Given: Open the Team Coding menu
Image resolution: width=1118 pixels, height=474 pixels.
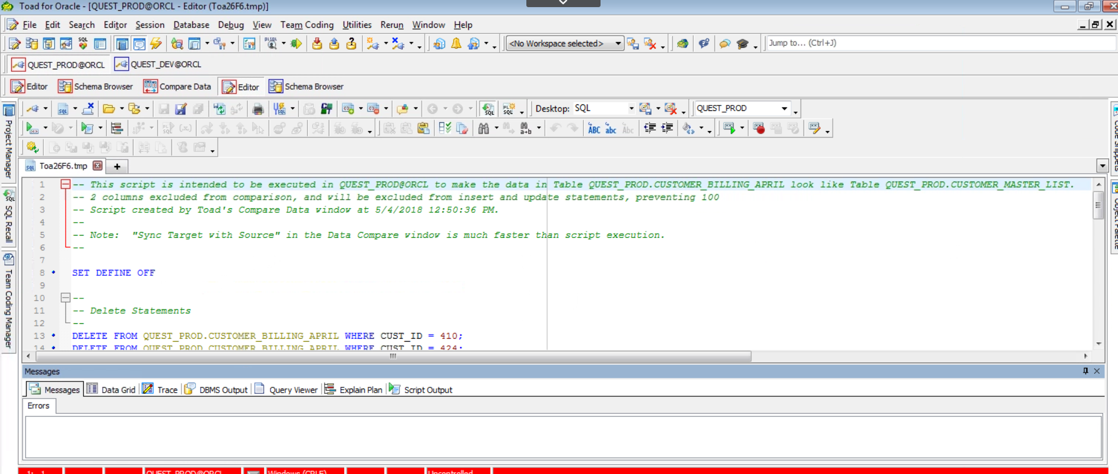Looking at the screenshot, I should coord(307,25).
